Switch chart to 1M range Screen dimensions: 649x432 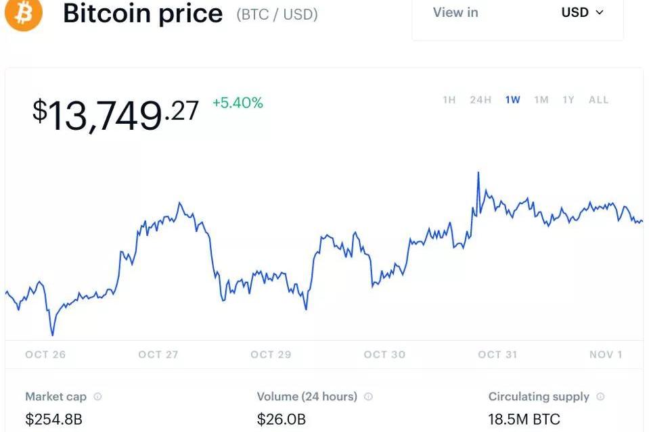click(541, 100)
